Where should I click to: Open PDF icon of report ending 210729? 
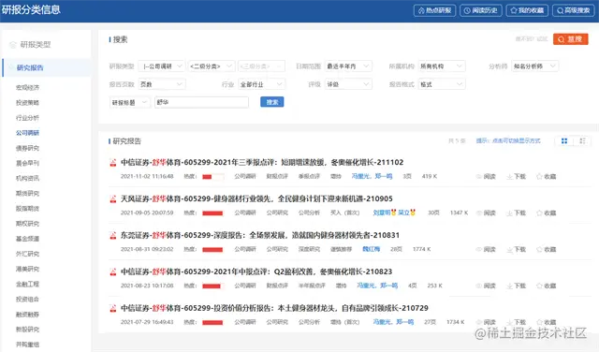pos(112,308)
